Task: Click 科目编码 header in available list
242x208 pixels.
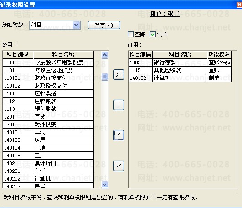Action: pos(140,55)
